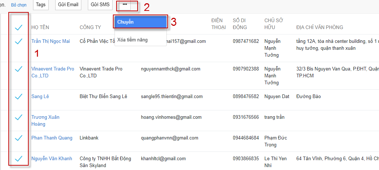Toggle the select-all checkmark in header row
The height and width of the screenshot is (170, 379).
coord(19,27)
